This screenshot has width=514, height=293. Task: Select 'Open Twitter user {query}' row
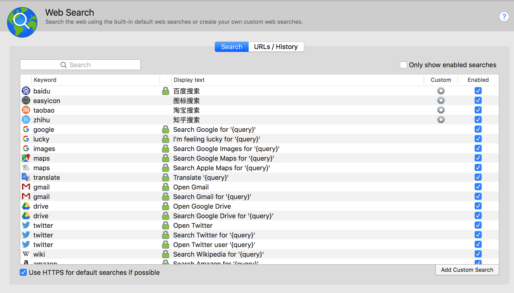pyautogui.click(x=259, y=245)
